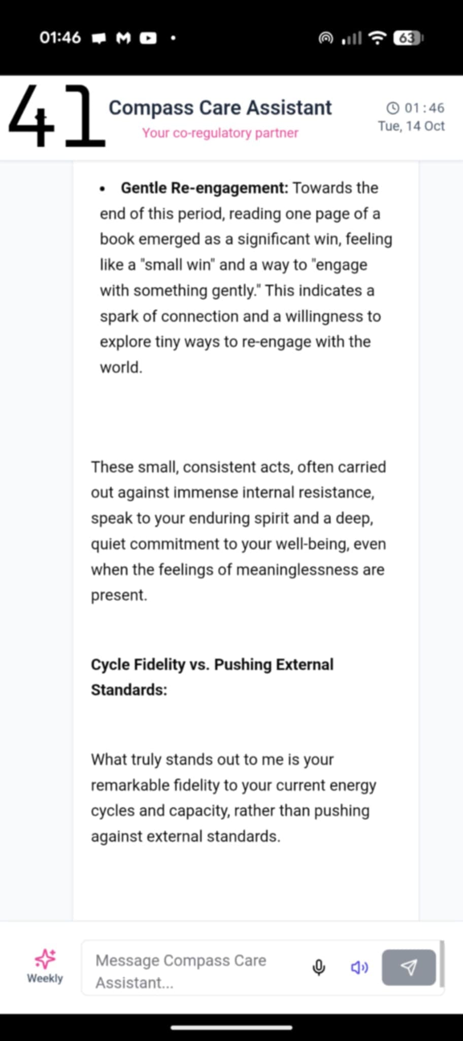
Task: Tap the home indicator bar at bottom
Action: [231, 1027]
